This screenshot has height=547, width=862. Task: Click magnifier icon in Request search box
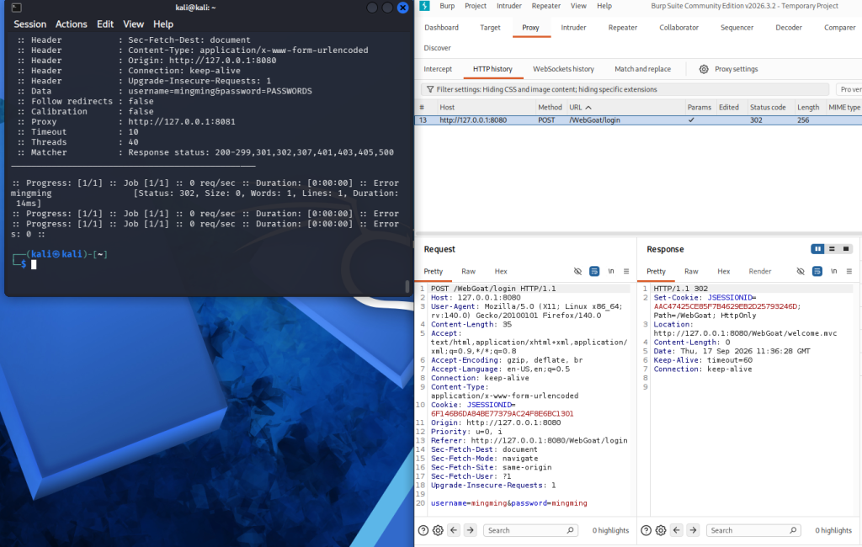(x=570, y=530)
